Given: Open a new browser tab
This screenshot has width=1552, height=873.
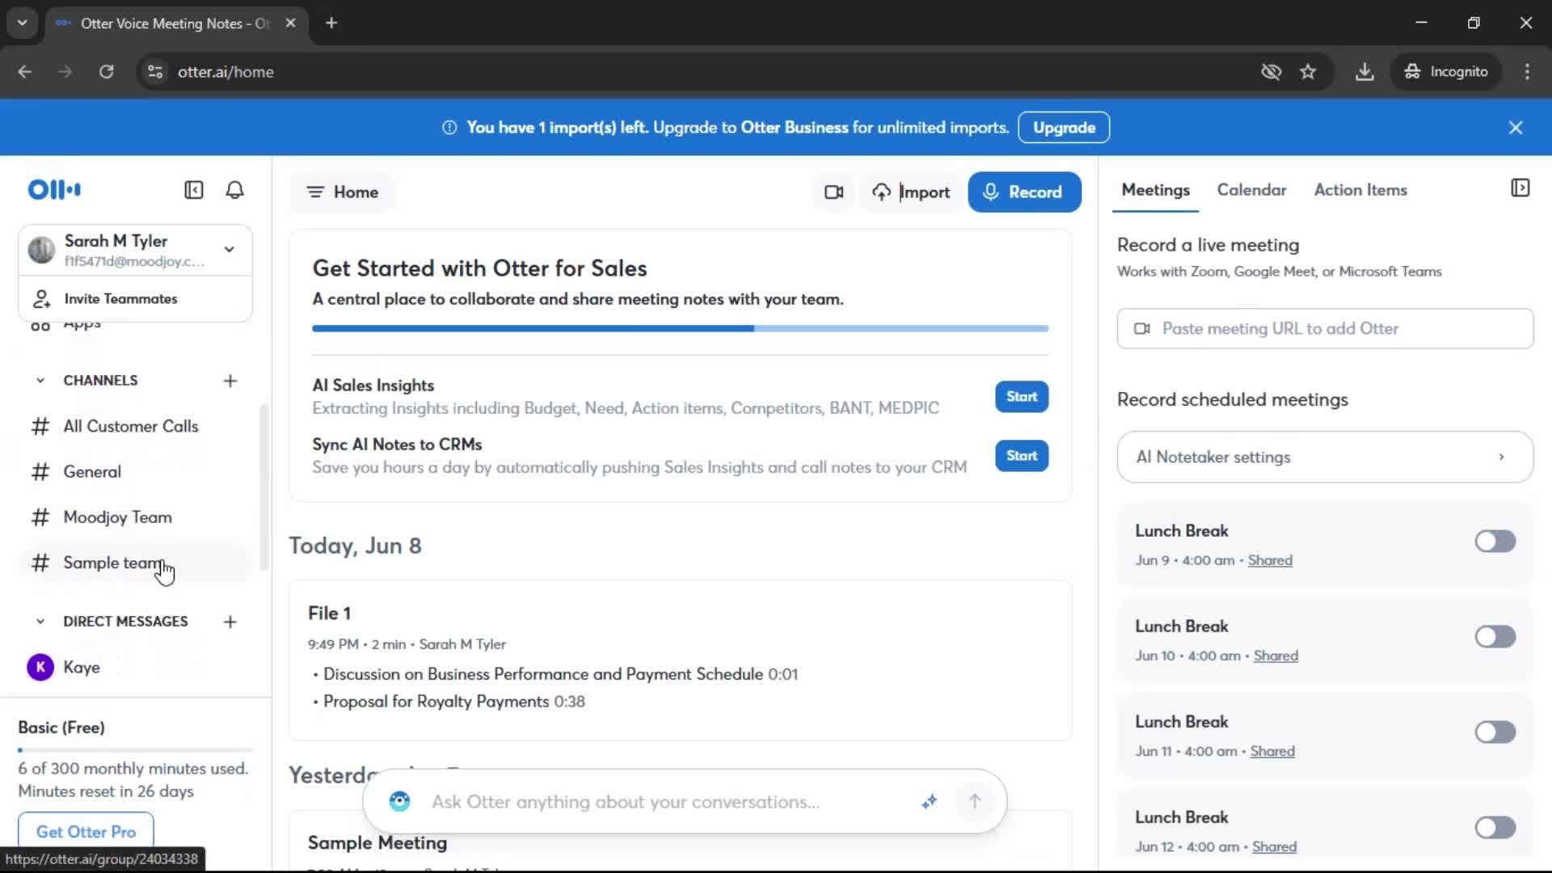Looking at the screenshot, I should (x=331, y=23).
